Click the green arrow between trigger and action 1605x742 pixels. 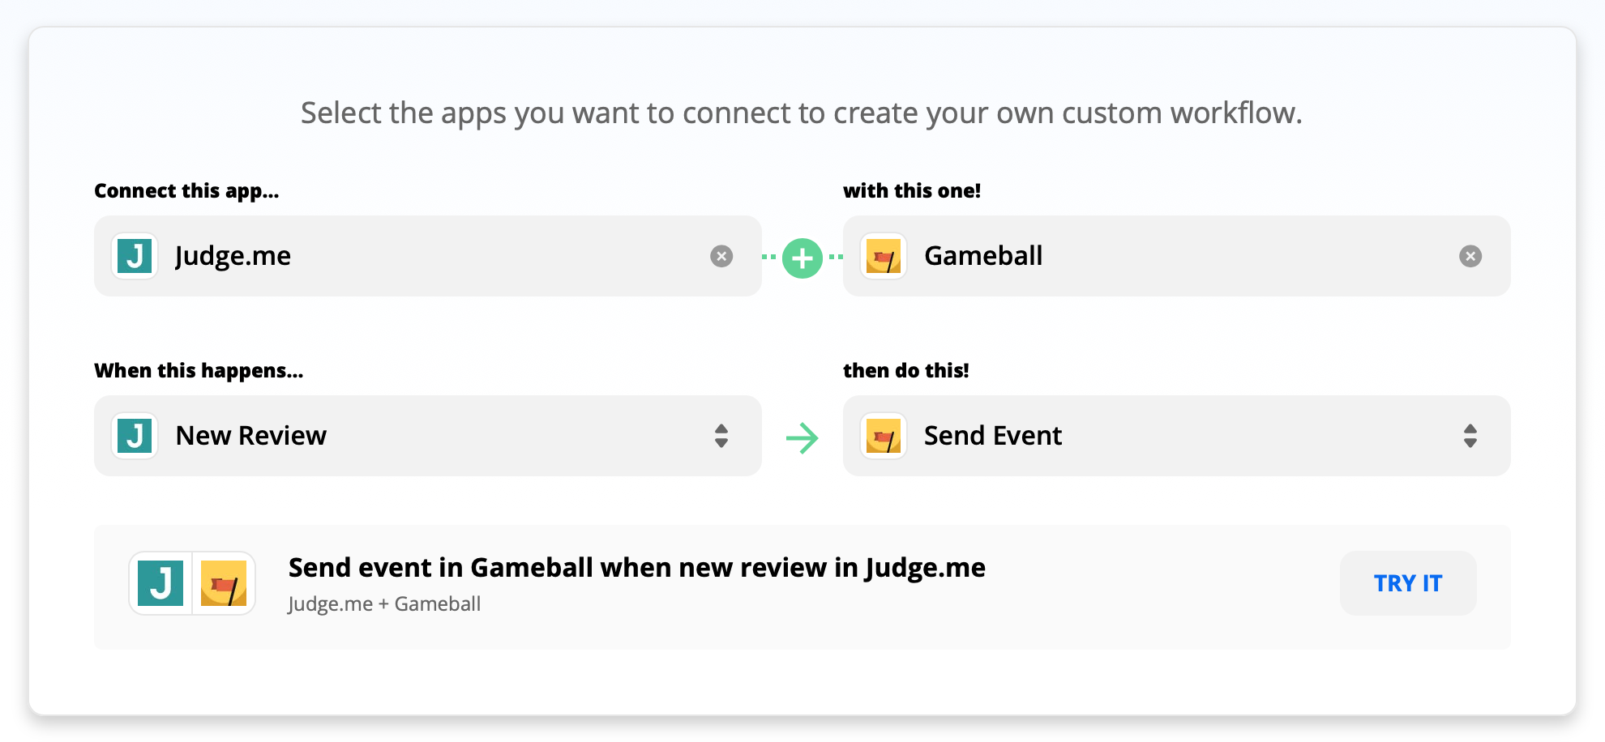802,438
